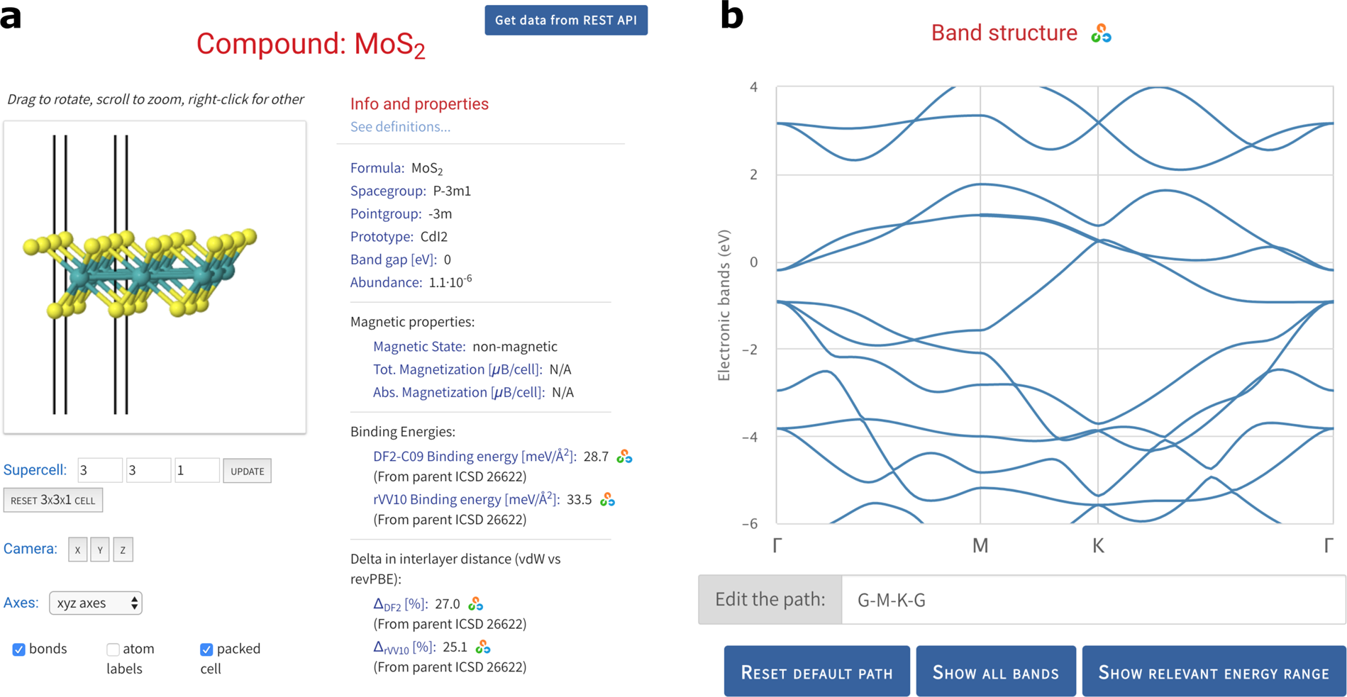Click provenance icon beside Band structure title
Screen dimensions: 1347x697
coord(1101,33)
